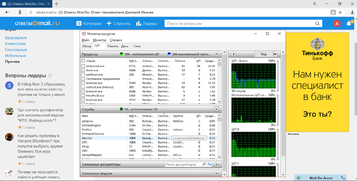The height and width of the screenshot is (181, 357).
Task: Open the "S" avatar of Killing floor question
Action: 9,85
